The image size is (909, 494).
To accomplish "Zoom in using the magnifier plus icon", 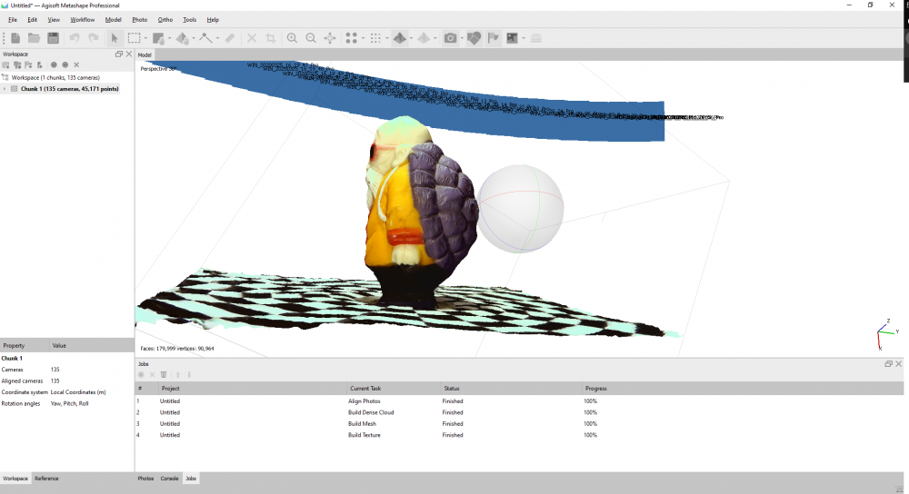I will (292, 38).
